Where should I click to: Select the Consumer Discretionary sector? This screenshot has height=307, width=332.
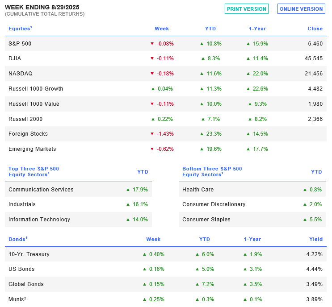pyautogui.click(x=214, y=204)
